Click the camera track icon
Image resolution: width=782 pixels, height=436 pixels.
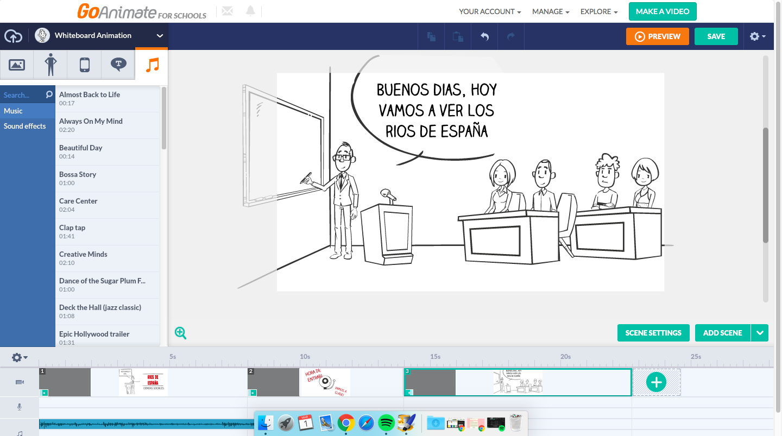[x=20, y=382]
